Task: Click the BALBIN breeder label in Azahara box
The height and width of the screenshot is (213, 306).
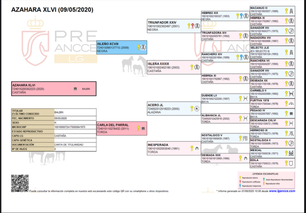Action: point(86,89)
